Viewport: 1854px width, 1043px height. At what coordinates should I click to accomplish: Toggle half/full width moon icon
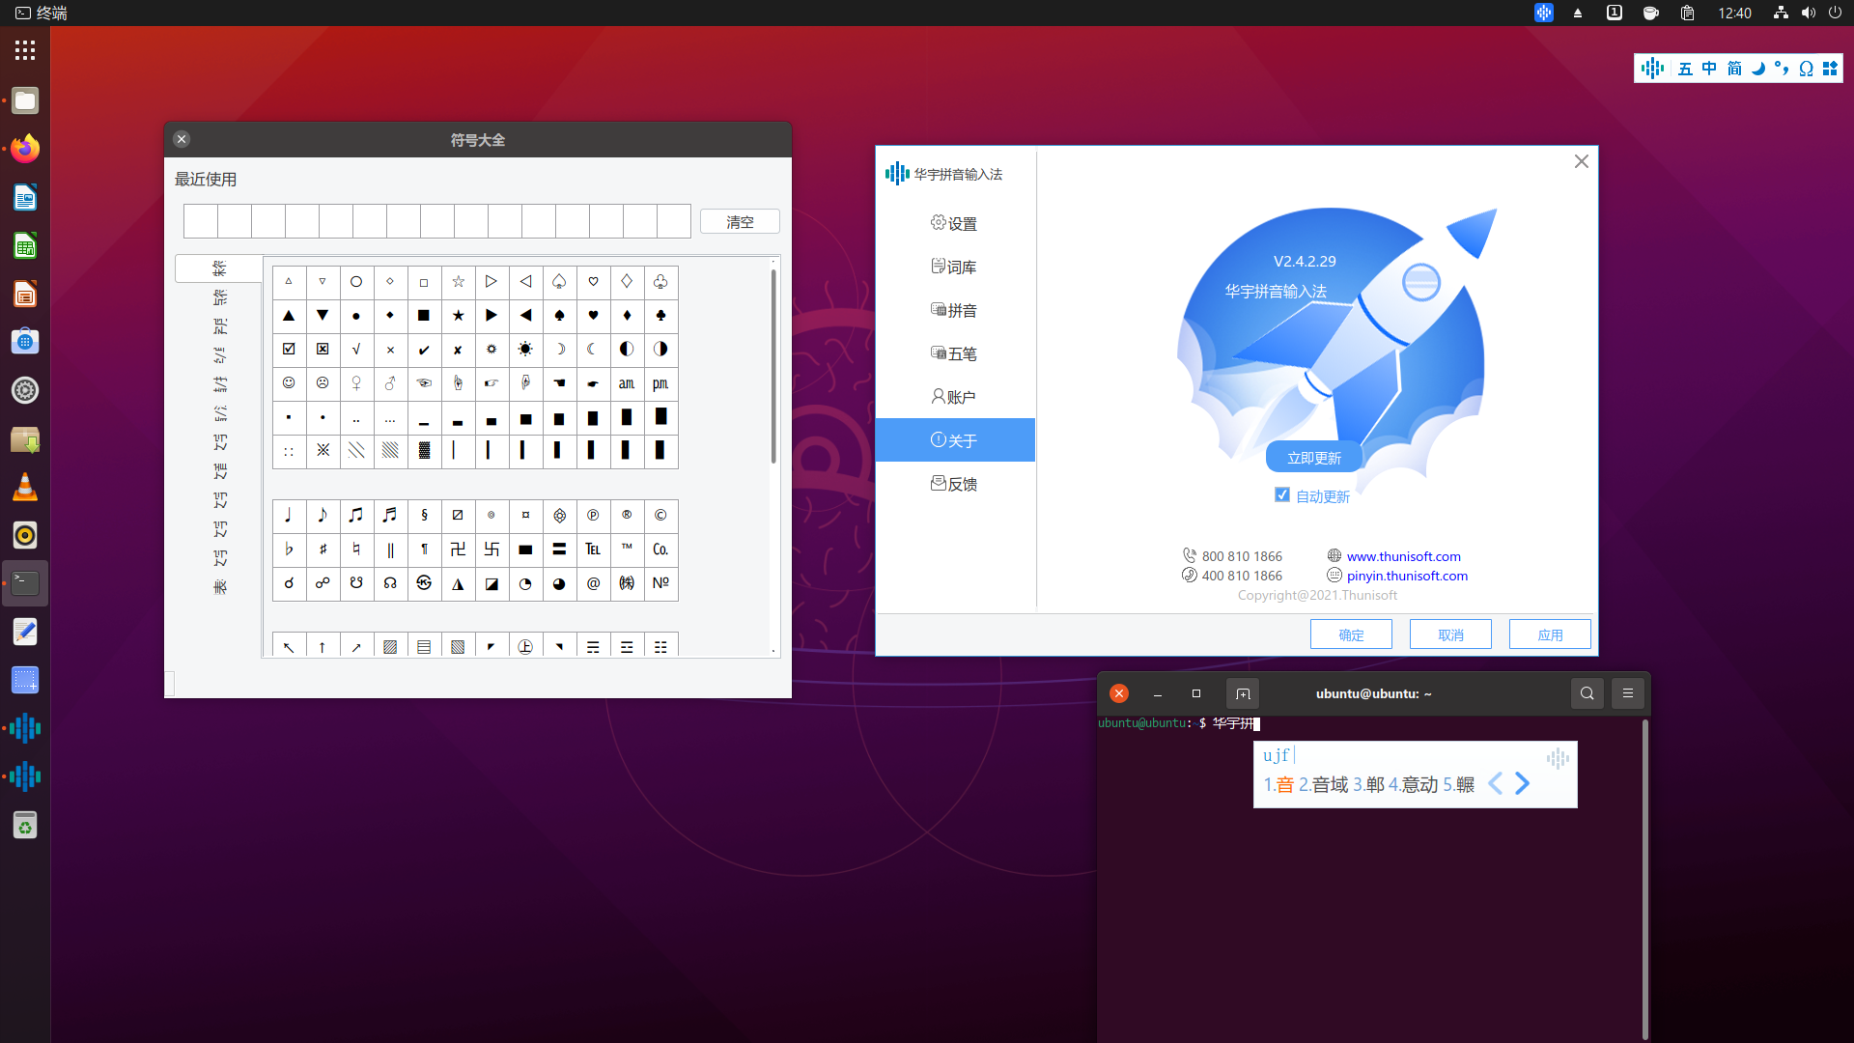1758,69
